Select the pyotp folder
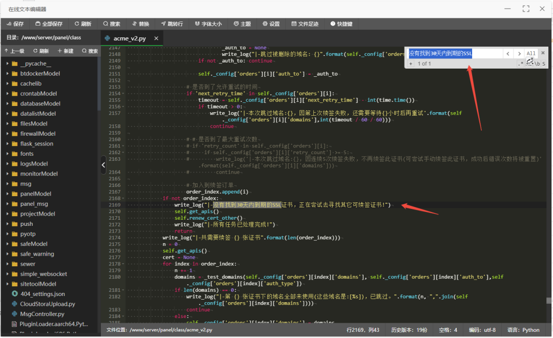Viewport: 553px width, 338px height. pos(28,234)
